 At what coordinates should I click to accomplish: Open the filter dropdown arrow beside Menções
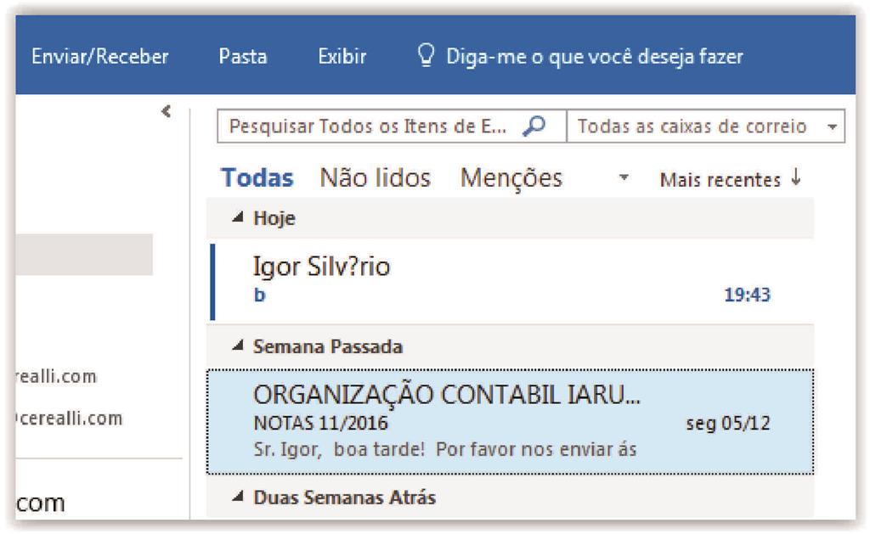click(x=624, y=178)
